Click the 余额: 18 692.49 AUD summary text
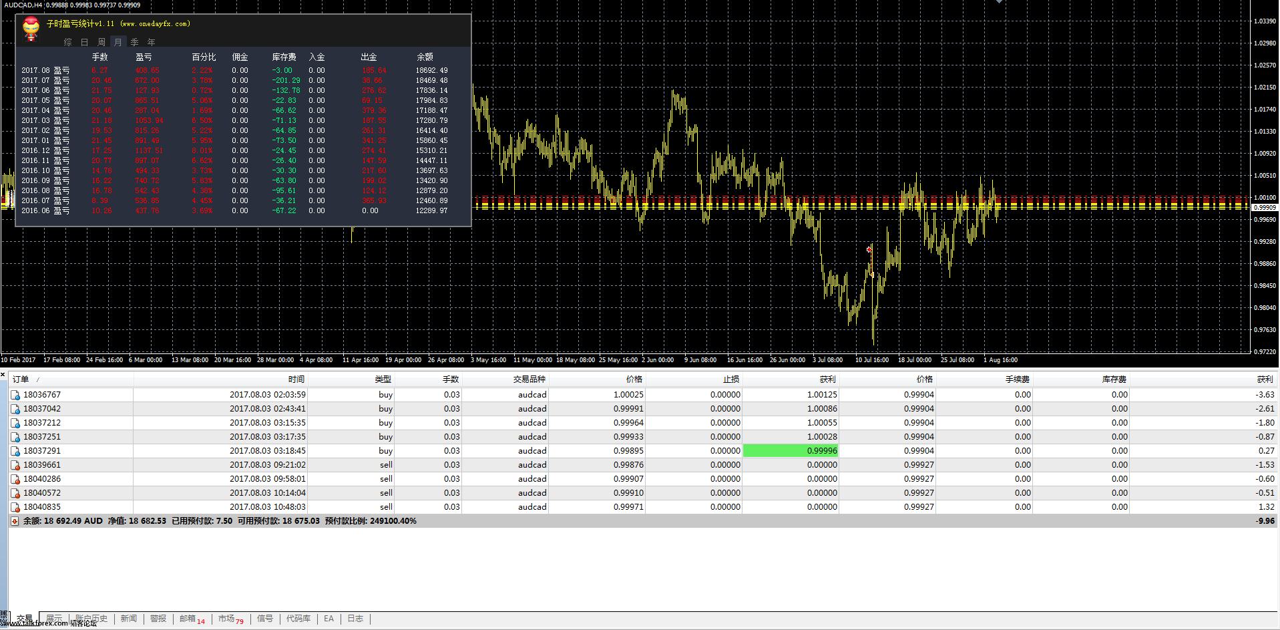This screenshot has width=1280, height=630. [63, 521]
